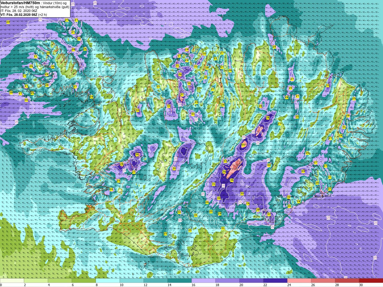Click the deep indigo 22–24 m/s legend swatch
383x287 pixels.
pos(275,280)
